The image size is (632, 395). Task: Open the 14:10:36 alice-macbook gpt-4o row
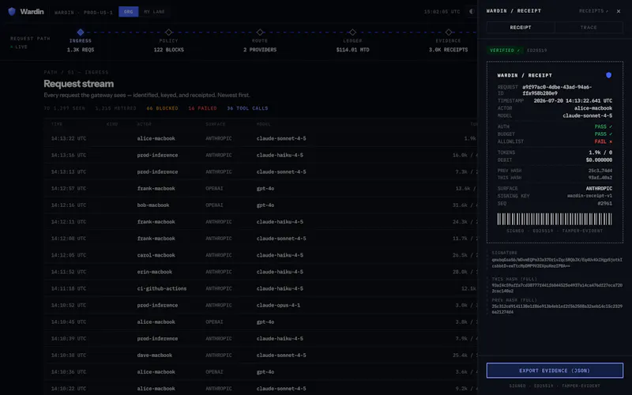[261, 372]
